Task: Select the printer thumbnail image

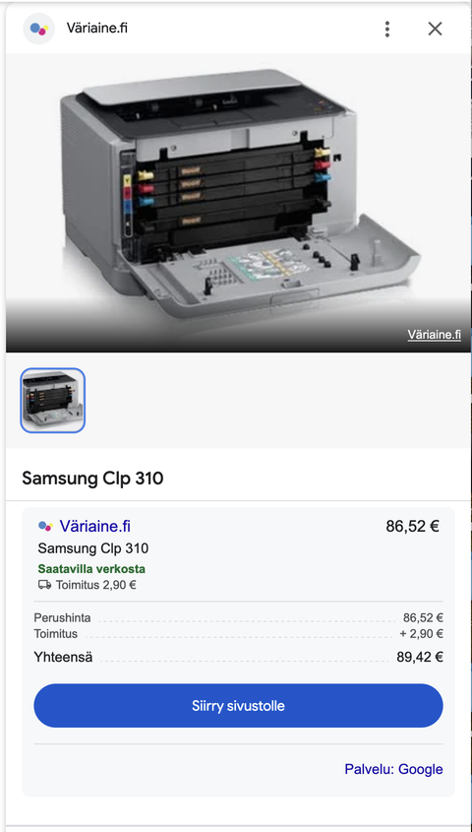Action: pyautogui.click(x=52, y=400)
